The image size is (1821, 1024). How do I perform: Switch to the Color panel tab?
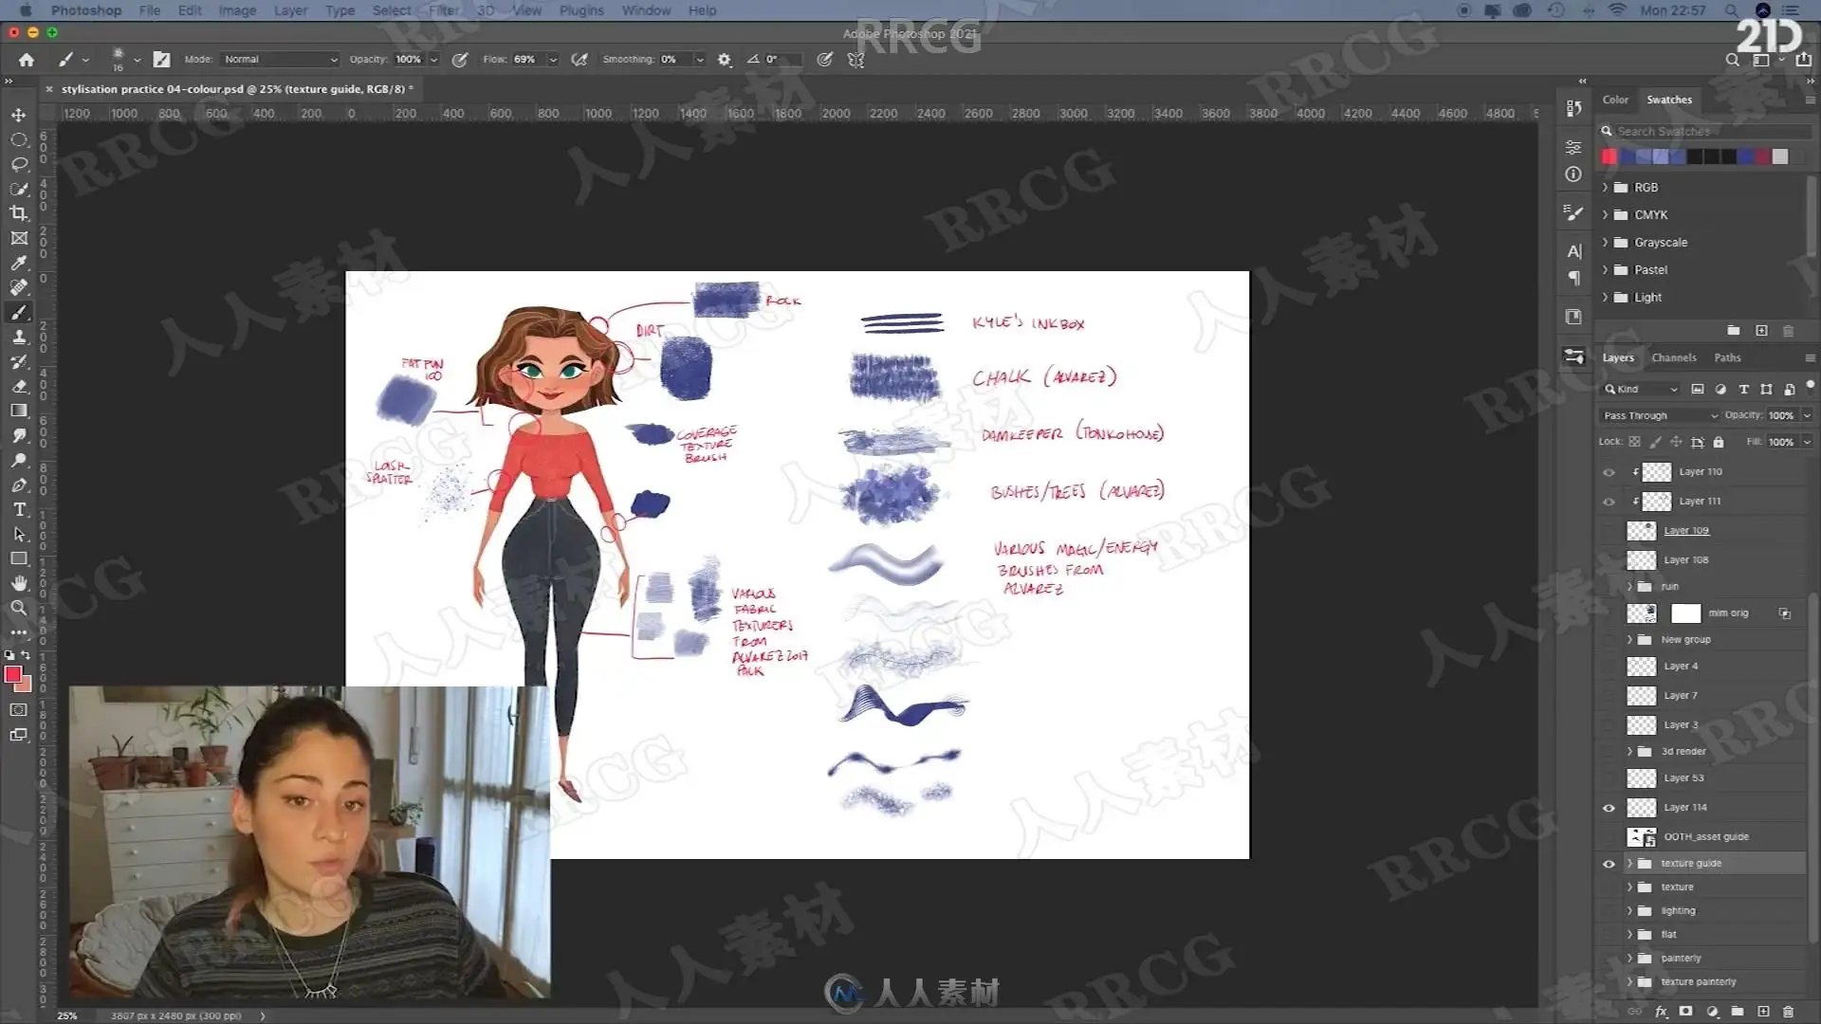(1615, 100)
